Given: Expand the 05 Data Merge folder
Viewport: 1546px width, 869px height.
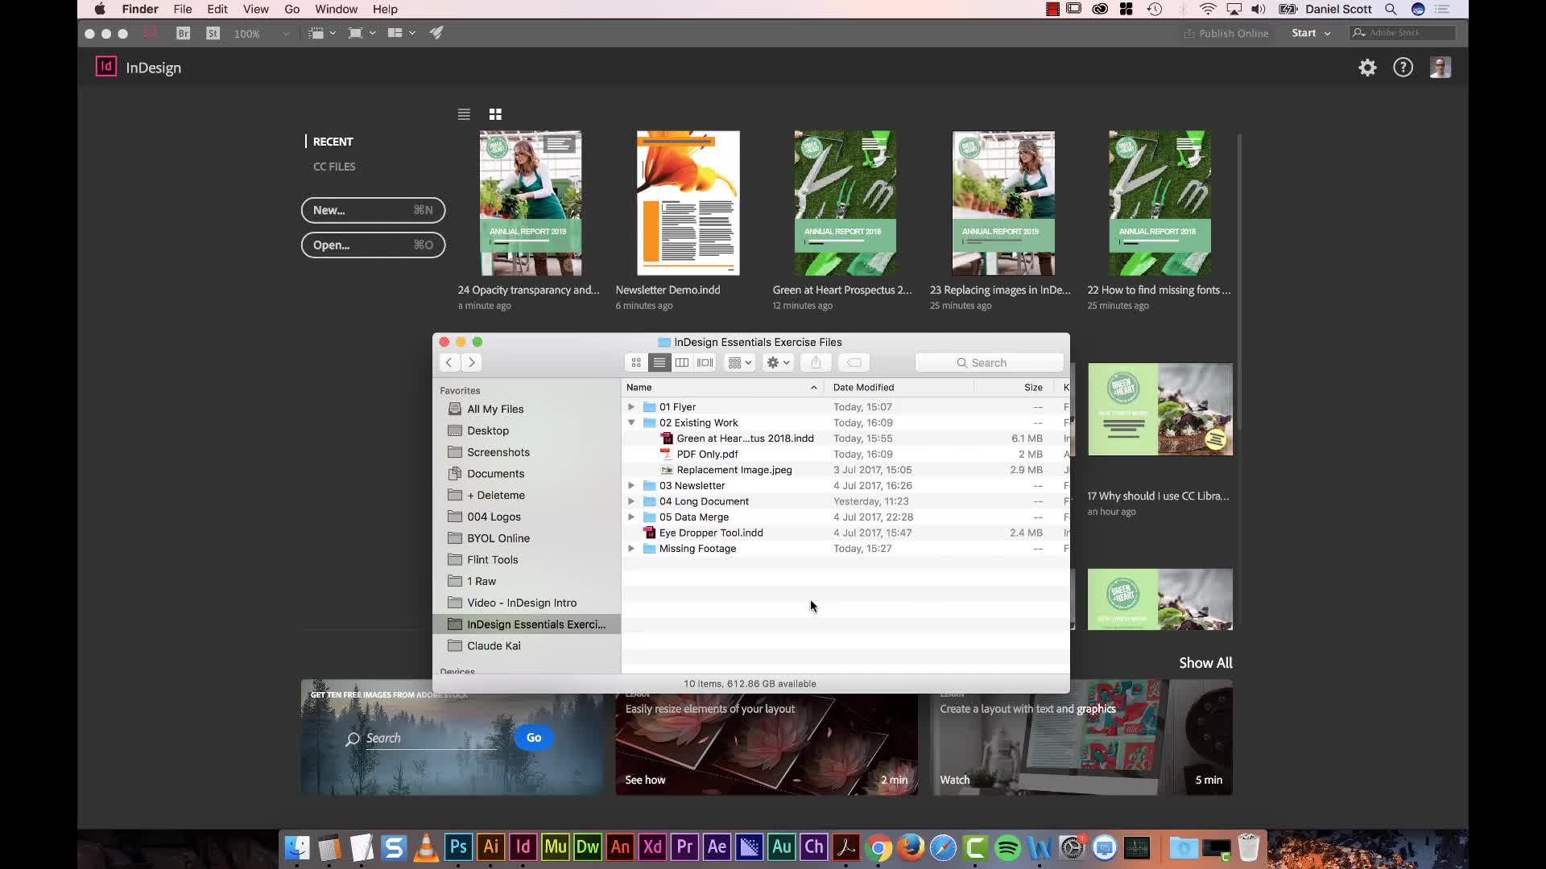Looking at the screenshot, I should (x=631, y=517).
